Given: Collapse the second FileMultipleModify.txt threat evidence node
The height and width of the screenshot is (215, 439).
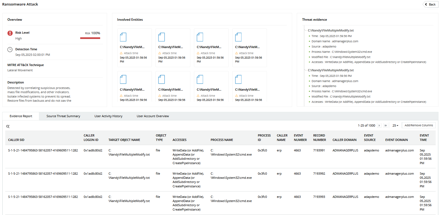Looking at the screenshot, I should [305, 70].
